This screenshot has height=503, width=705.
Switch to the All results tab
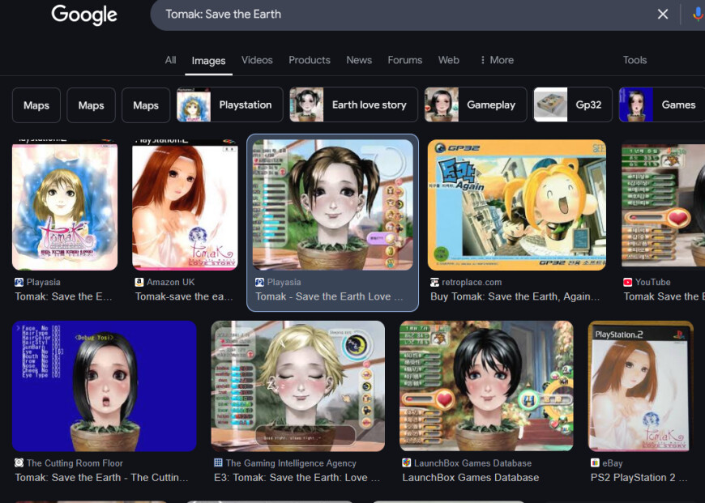pyautogui.click(x=170, y=60)
